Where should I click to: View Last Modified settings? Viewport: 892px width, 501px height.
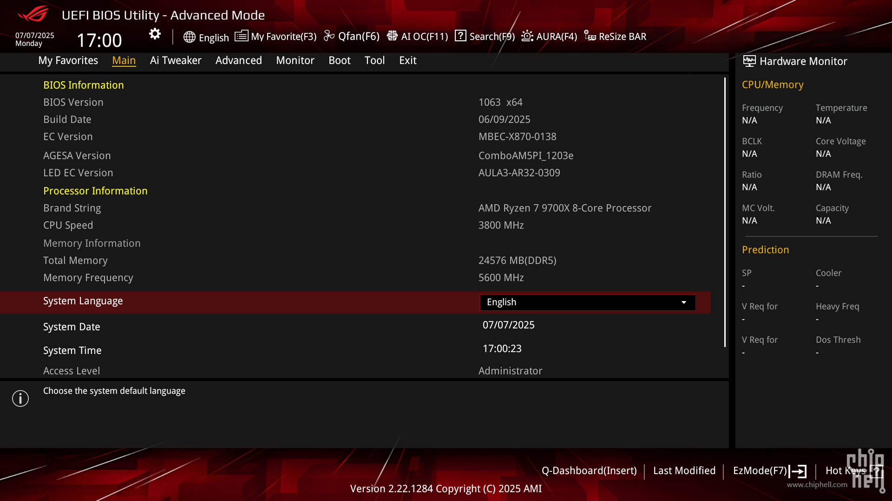click(684, 470)
